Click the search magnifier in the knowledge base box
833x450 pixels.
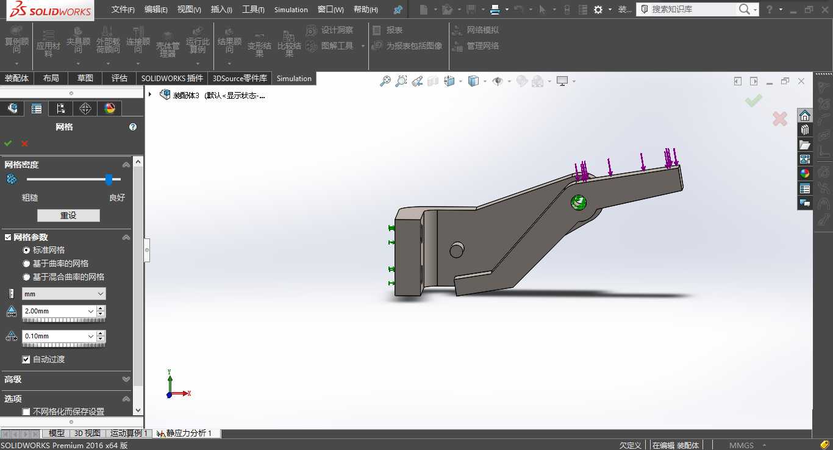pos(744,9)
